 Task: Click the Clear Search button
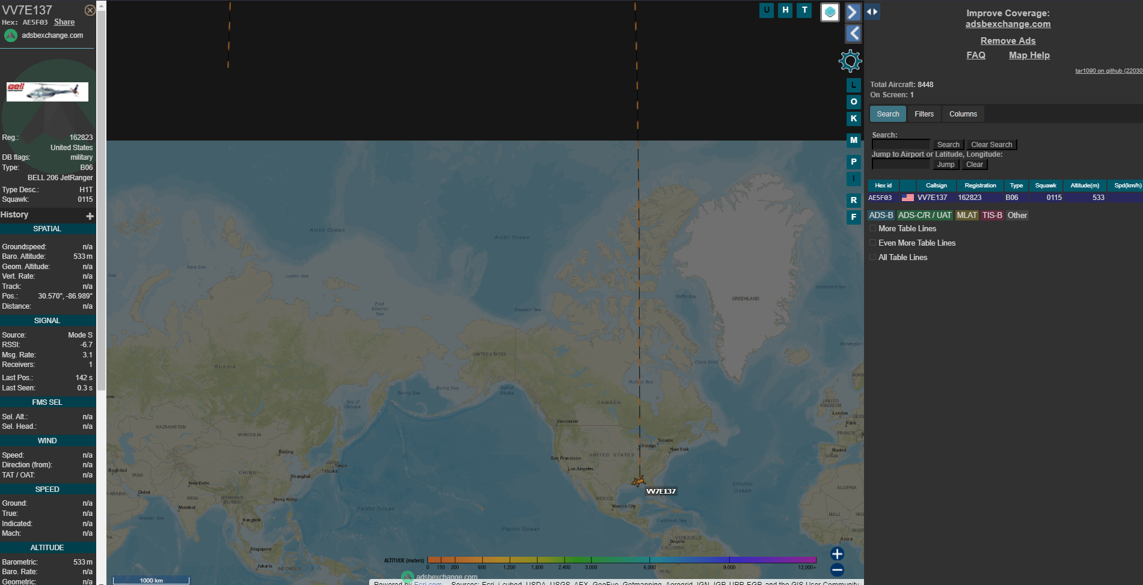(x=991, y=145)
